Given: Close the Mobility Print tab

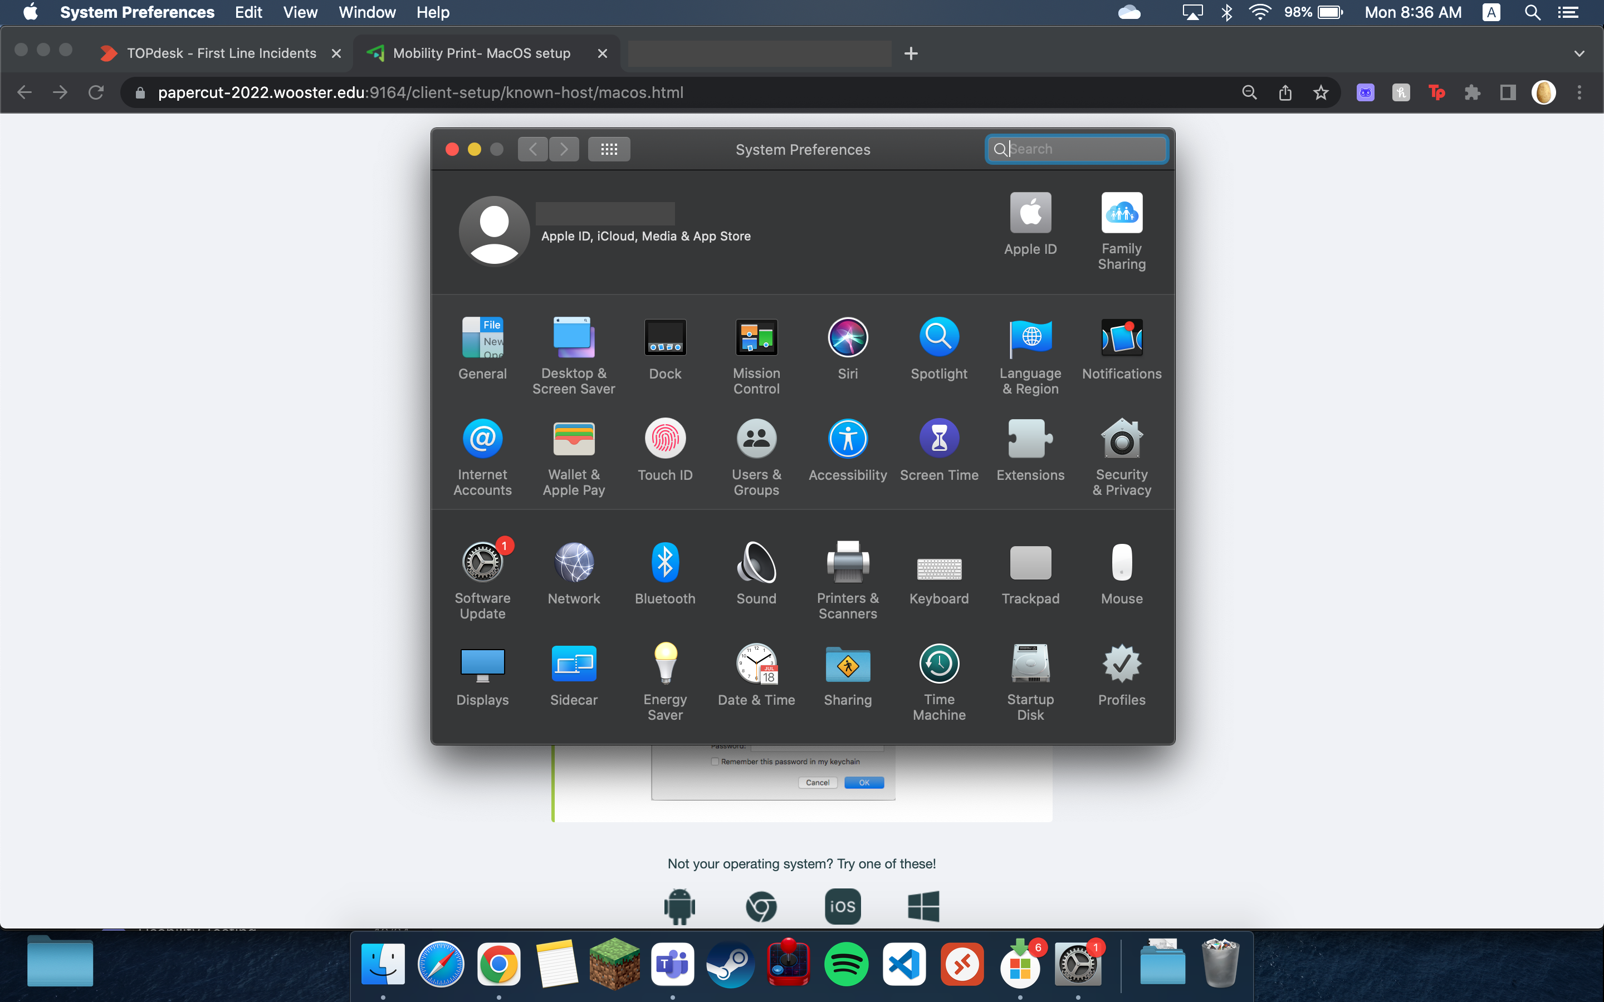Looking at the screenshot, I should coord(602,53).
